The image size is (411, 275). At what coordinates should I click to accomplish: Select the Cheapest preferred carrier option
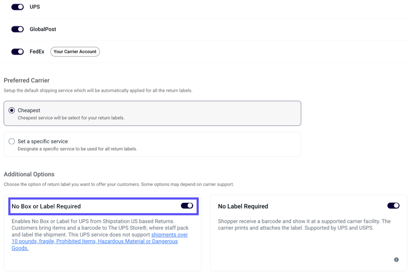(11, 109)
